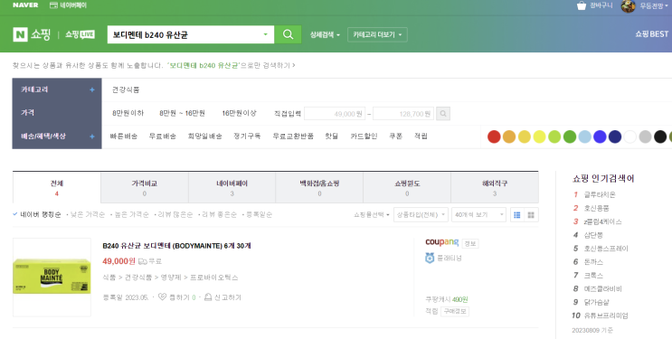Image resolution: width=672 pixels, height=339 pixels.
Task: Click the maximum price input field
Action: tap(403, 114)
